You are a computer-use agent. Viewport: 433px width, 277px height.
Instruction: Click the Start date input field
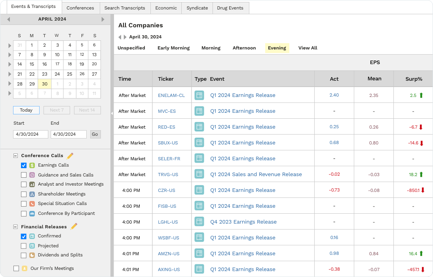click(30, 134)
